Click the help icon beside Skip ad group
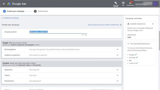Screen dimensions: 160x90 [x=121, y=25]
